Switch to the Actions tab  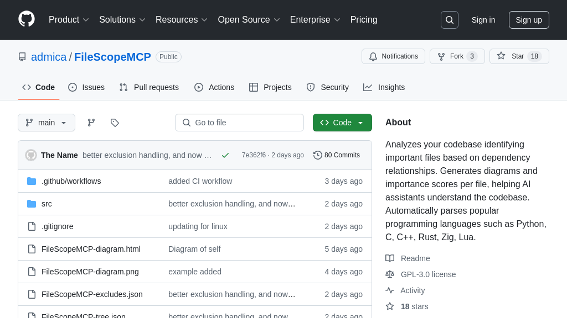pyautogui.click(x=214, y=87)
